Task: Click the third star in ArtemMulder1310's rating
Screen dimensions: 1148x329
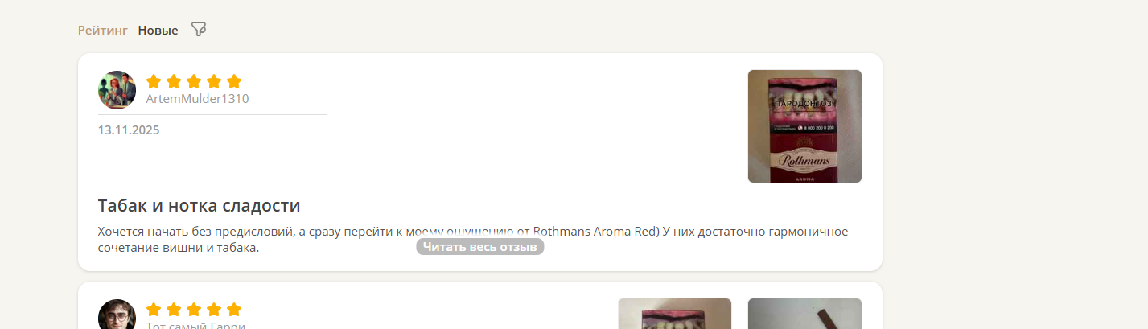Action: (x=194, y=81)
